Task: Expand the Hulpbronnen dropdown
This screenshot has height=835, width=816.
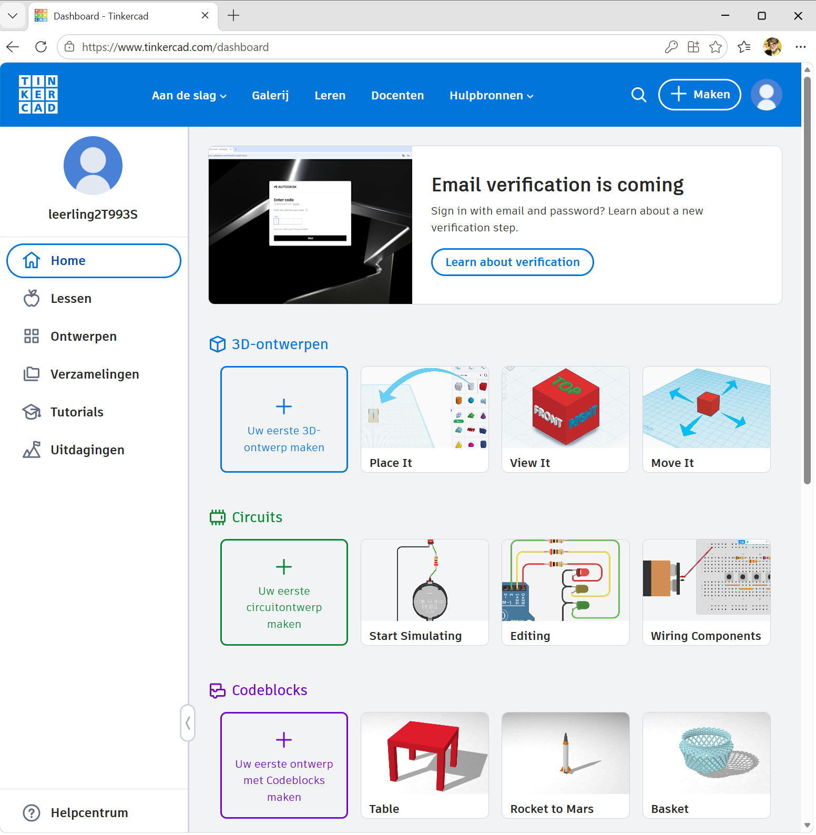Action: coord(492,96)
